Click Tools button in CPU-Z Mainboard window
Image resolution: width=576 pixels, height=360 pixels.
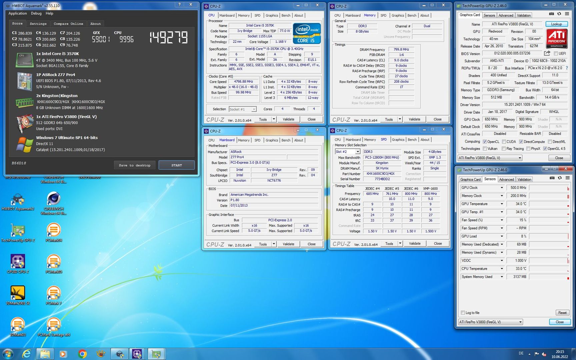pos(263,244)
